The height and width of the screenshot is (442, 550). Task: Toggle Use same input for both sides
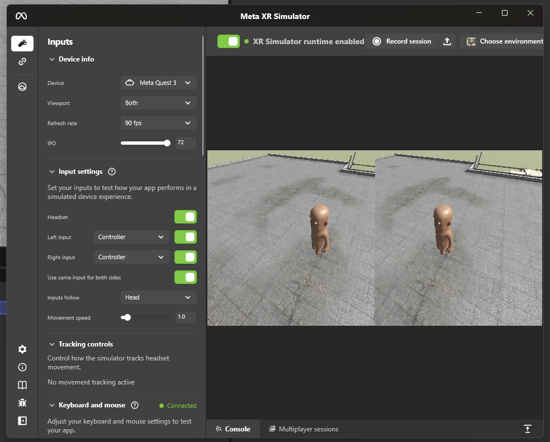[x=186, y=277]
